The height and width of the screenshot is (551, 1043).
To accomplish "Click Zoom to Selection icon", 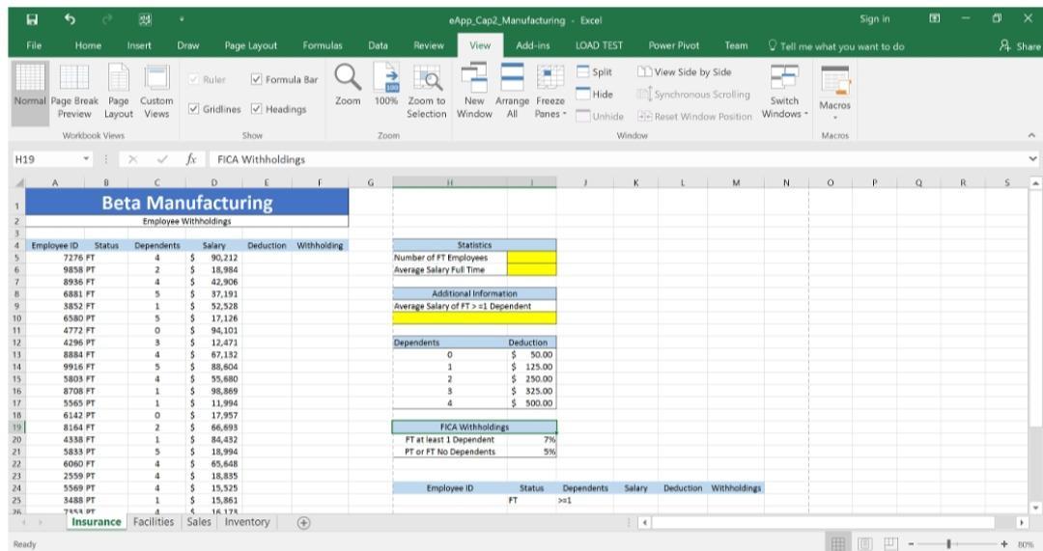I will click(426, 95).
